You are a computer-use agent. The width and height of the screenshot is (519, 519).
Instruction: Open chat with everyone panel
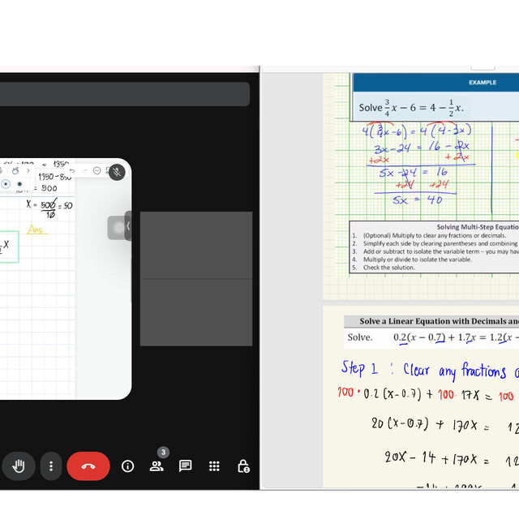[186, 466]
